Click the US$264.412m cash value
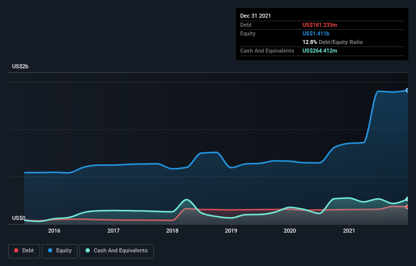This screenshot has width=416, height=266. click(x=320, y=51)
